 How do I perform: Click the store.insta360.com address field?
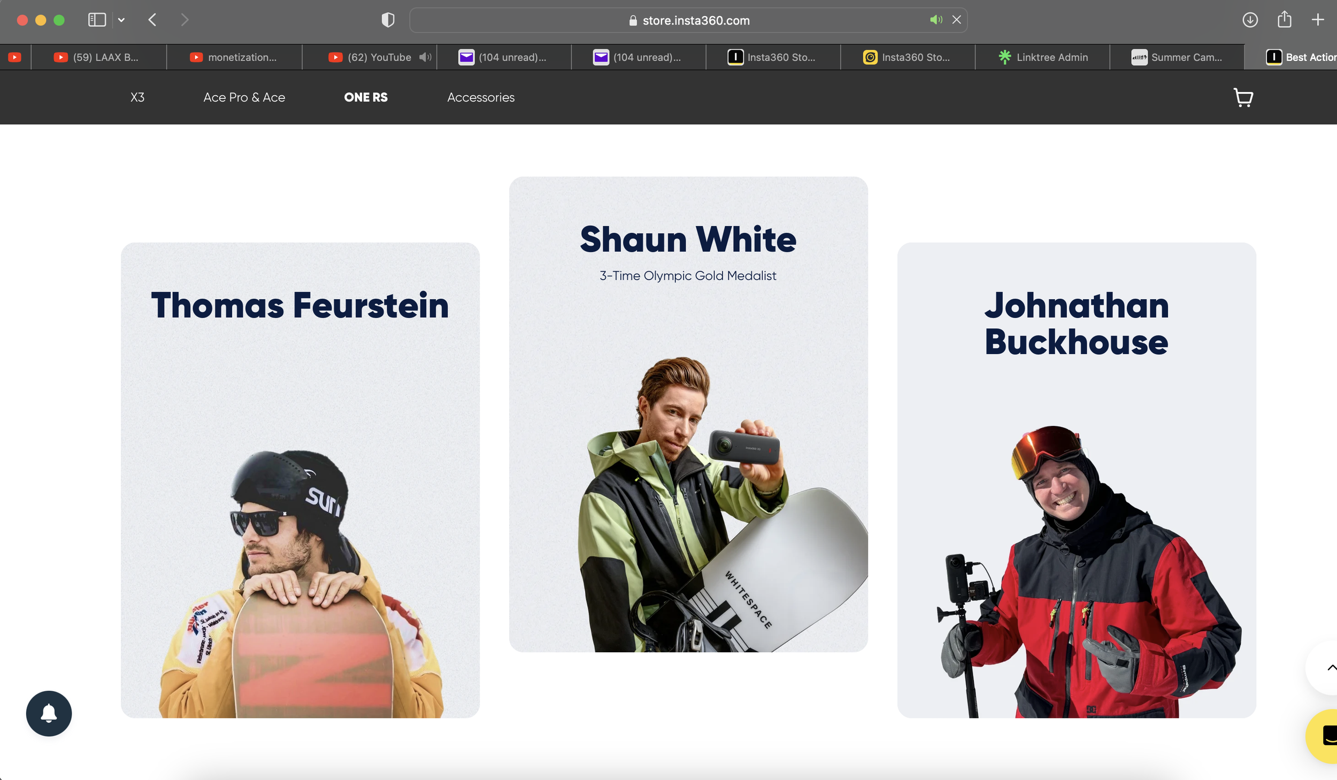[688, 20]
